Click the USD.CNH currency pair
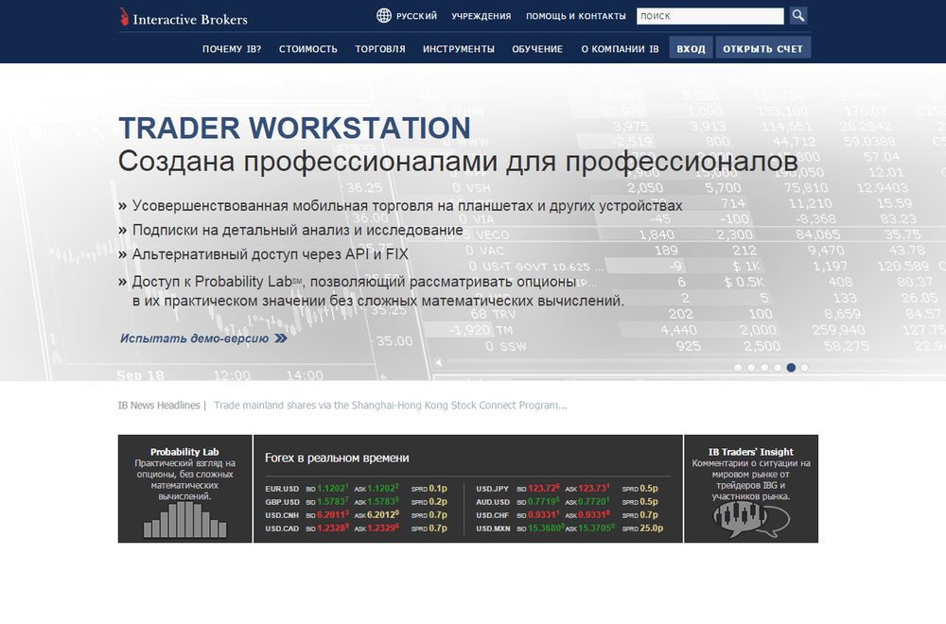Viewport: 946px width, 624px height. tap(282, 515)
